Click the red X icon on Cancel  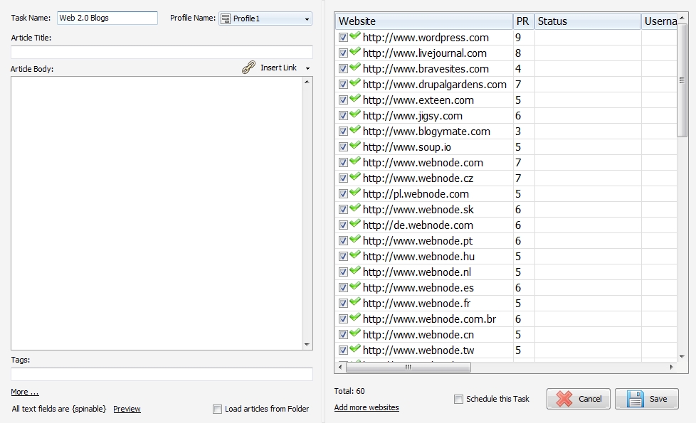coord(564,399)
